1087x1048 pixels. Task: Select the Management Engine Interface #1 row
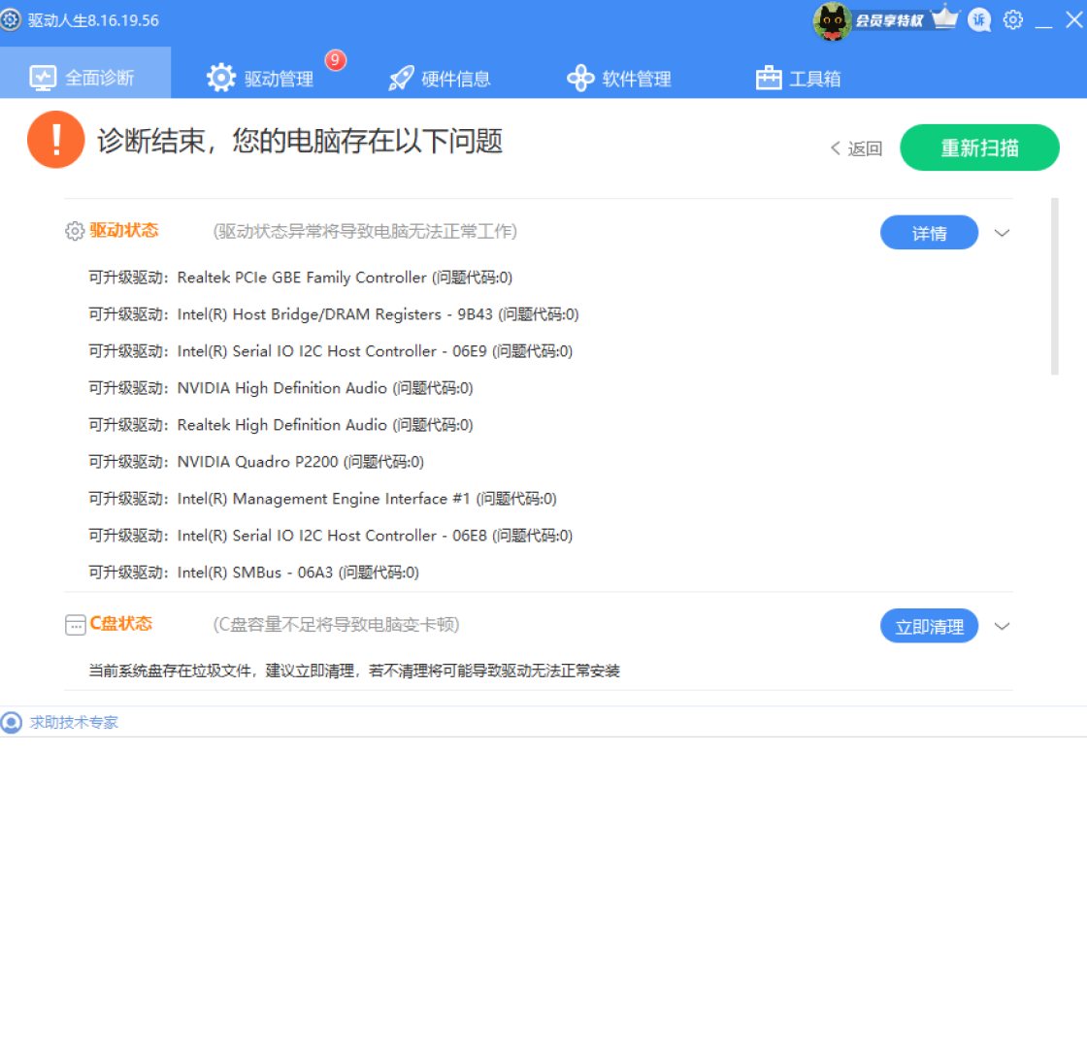pyautogui.click(x=322, y=499)
